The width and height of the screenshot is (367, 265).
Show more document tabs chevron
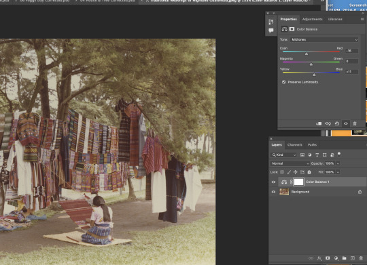[322, 1]
